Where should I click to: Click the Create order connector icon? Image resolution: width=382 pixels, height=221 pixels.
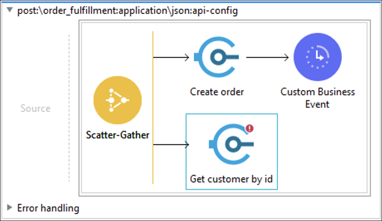[216, 57]
